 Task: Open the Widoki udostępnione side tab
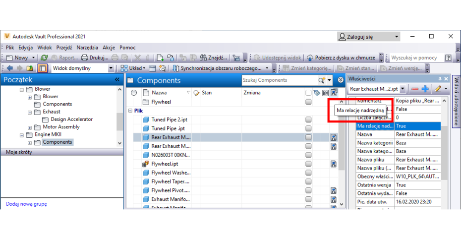point(456,102)
